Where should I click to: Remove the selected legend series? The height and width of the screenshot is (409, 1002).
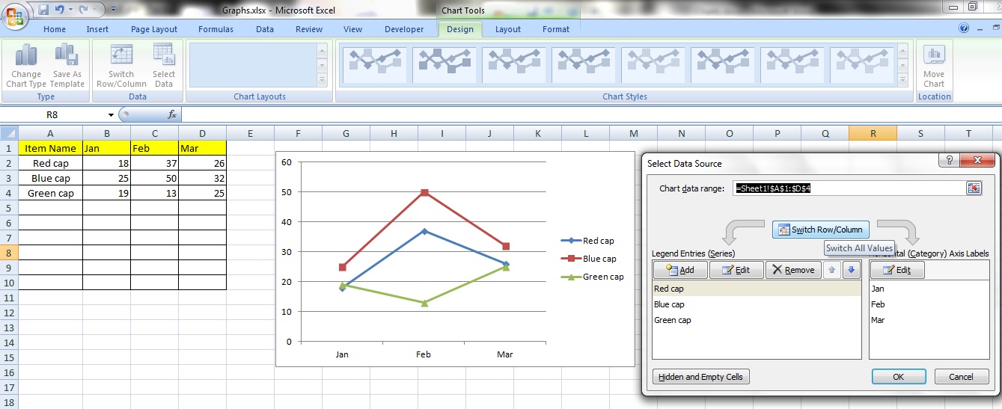pyautogui.click(x=792, y=270)
